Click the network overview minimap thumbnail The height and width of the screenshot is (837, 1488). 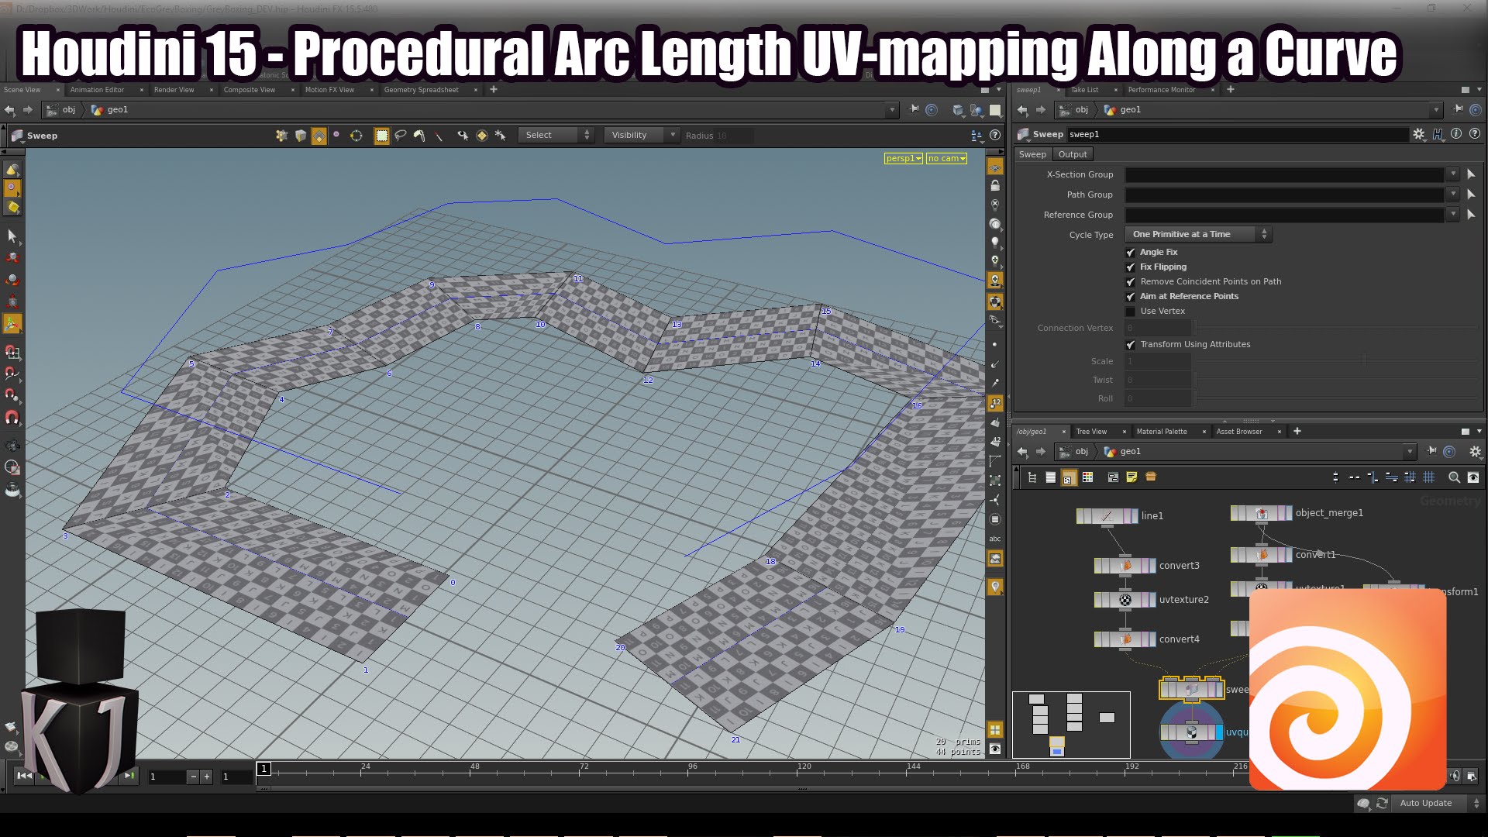point(1071,725)
